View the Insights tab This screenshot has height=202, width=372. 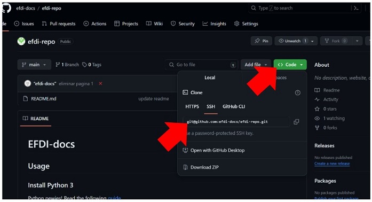pos(214,24)
